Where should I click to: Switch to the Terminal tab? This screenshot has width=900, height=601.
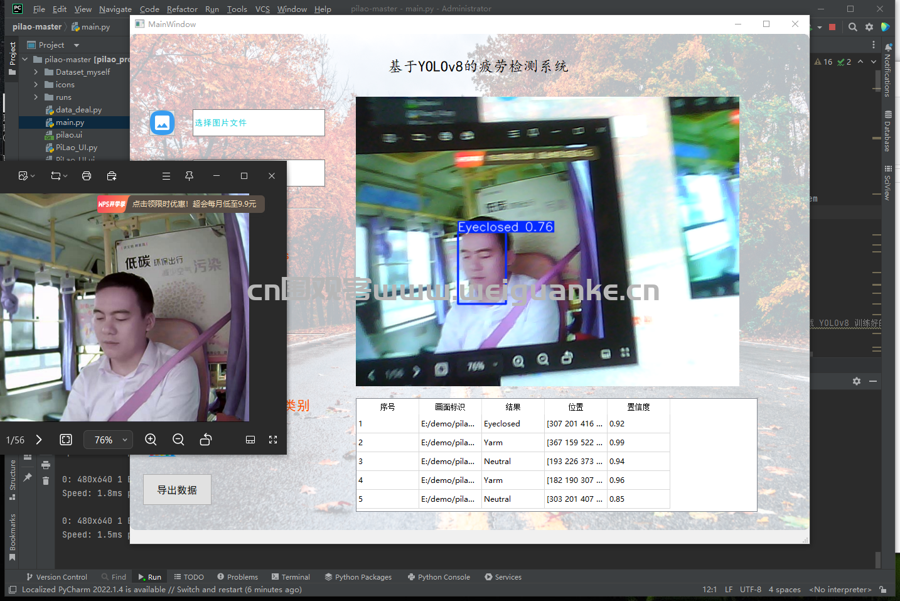pos(291,577)
